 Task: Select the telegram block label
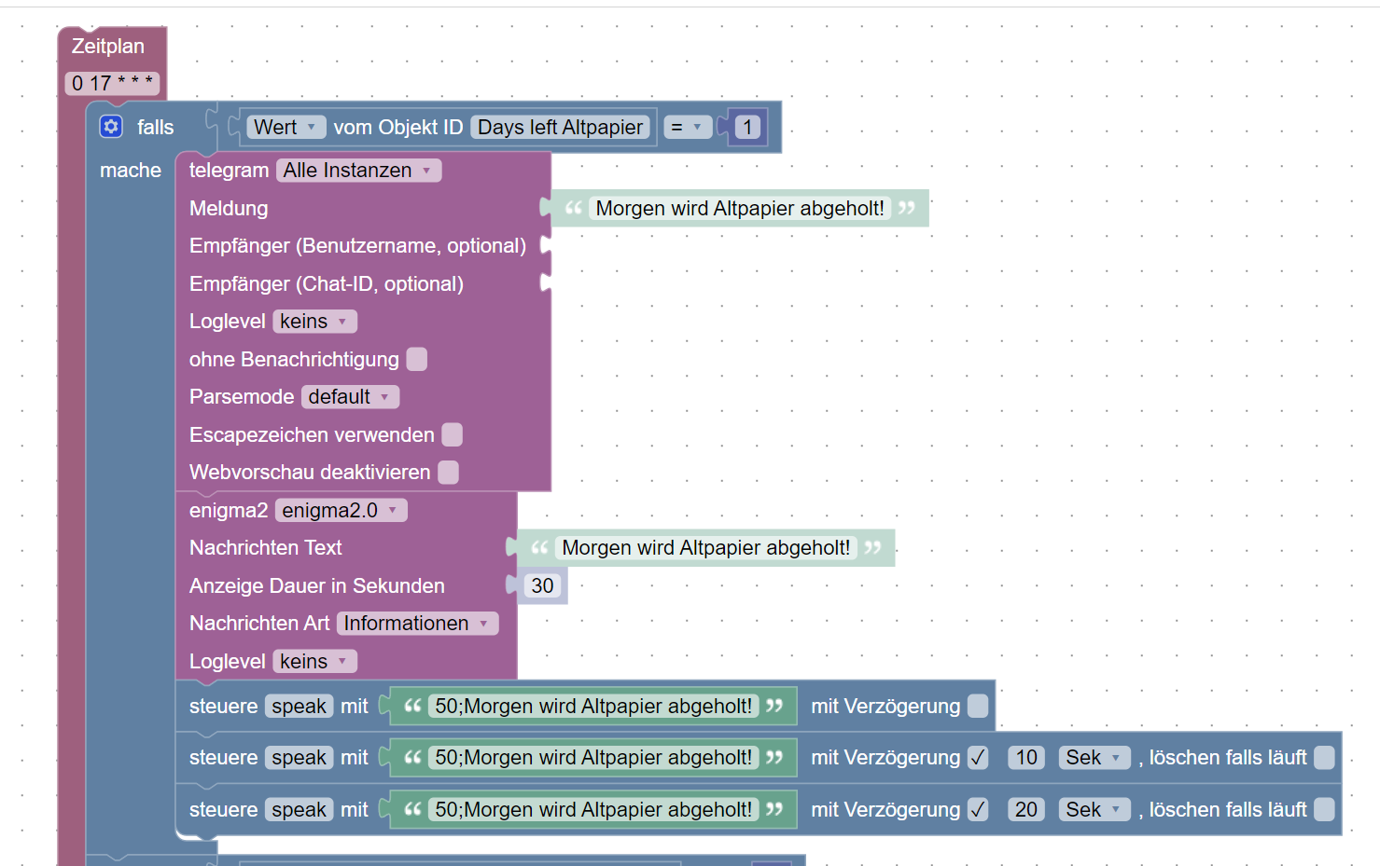(229, 171)
